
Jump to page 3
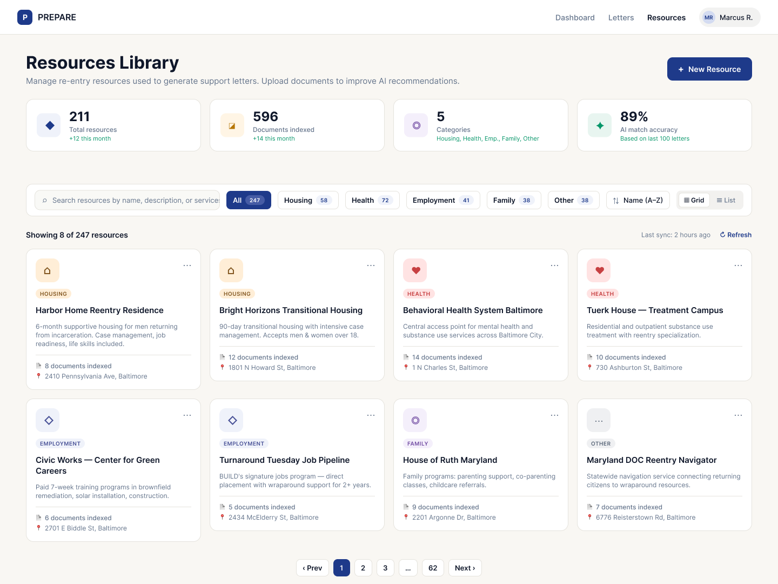click(385, 568)
